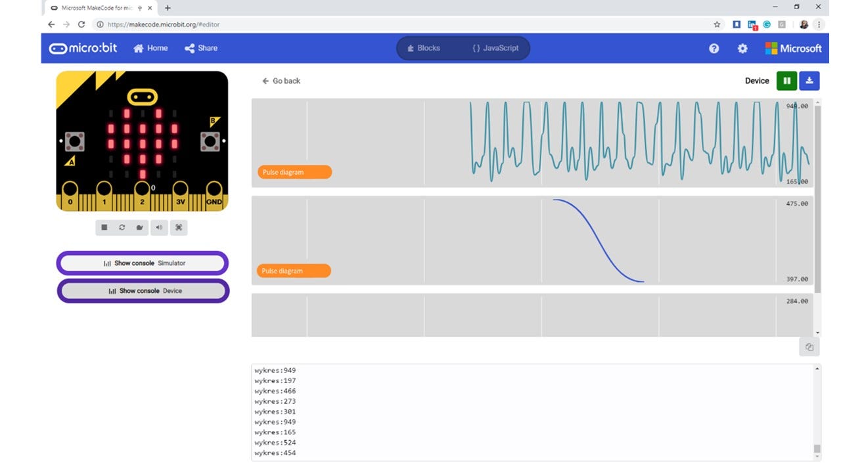Viewport: 841px width, 473px height.
Task: Click Show console Simulator button
Action: tap(143, 263)
